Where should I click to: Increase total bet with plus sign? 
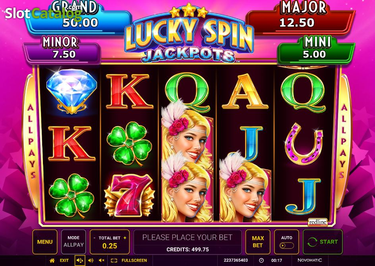pos(125,238)
